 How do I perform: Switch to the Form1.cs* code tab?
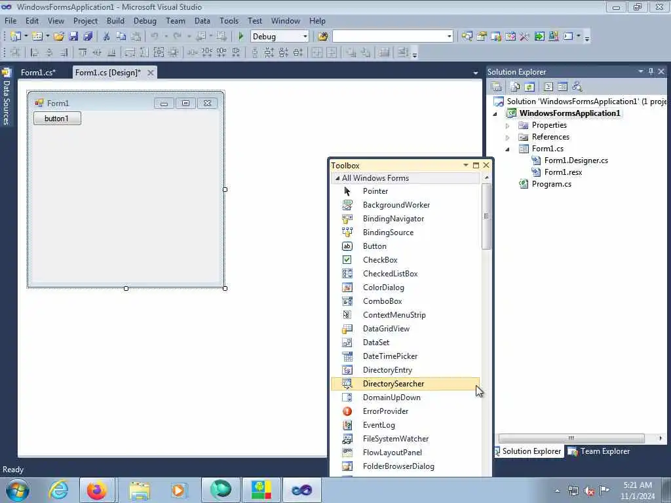tap(38, 72)
